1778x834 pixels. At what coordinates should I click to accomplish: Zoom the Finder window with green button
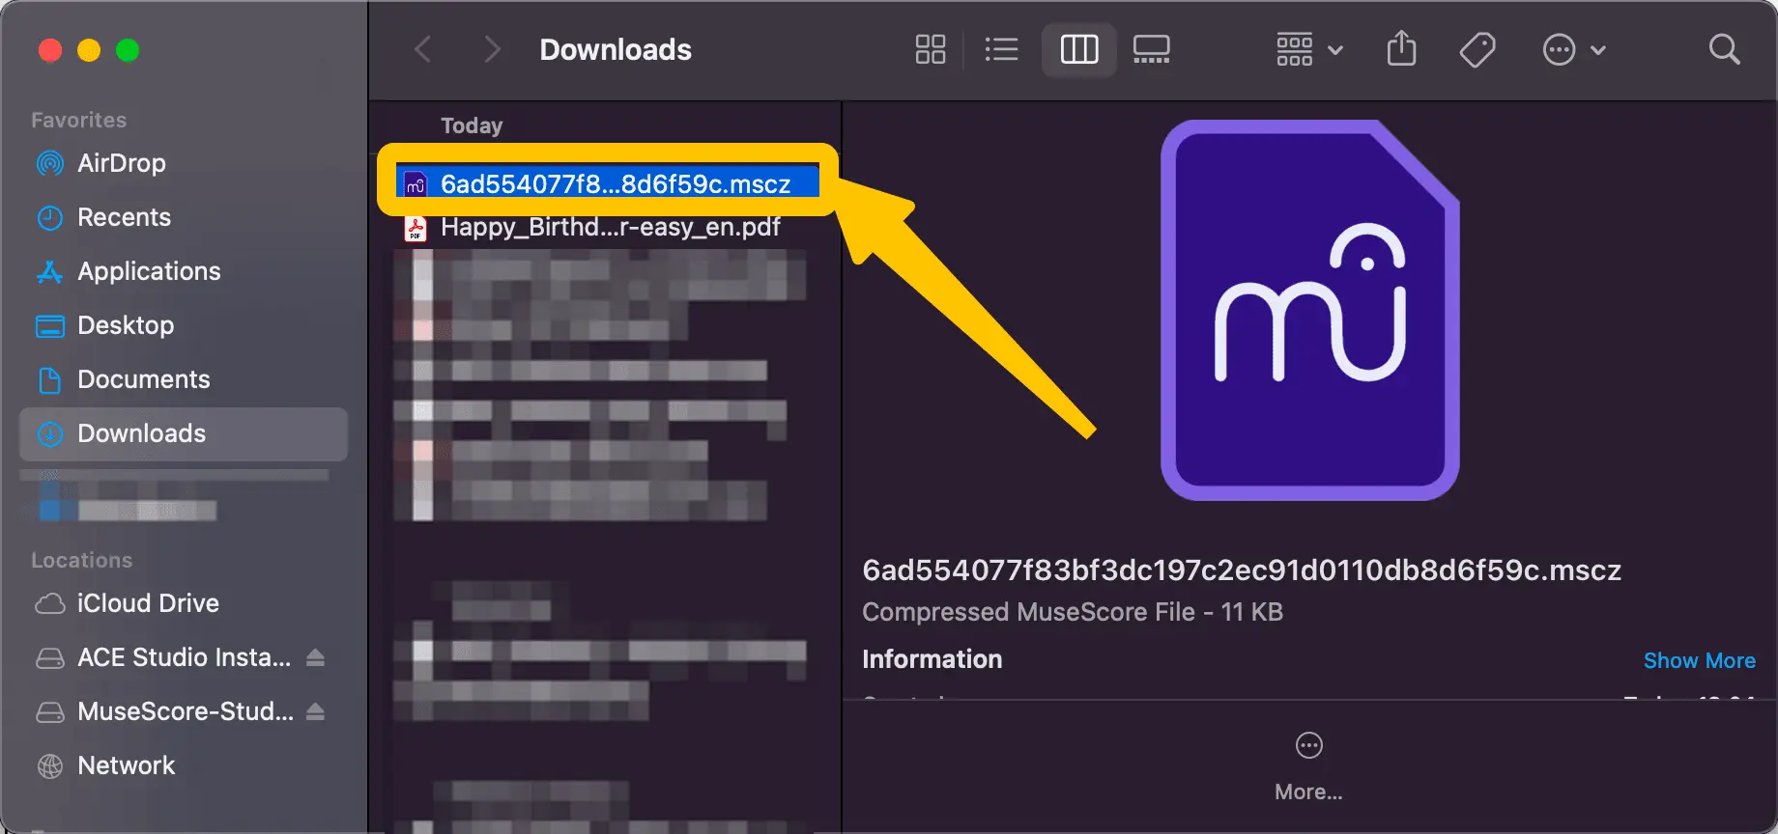[x=128, y=49]
